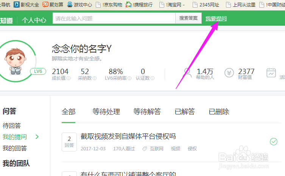285x176 pixels.
Task: Click the LV6 level badge
Action: pos(38,71)
